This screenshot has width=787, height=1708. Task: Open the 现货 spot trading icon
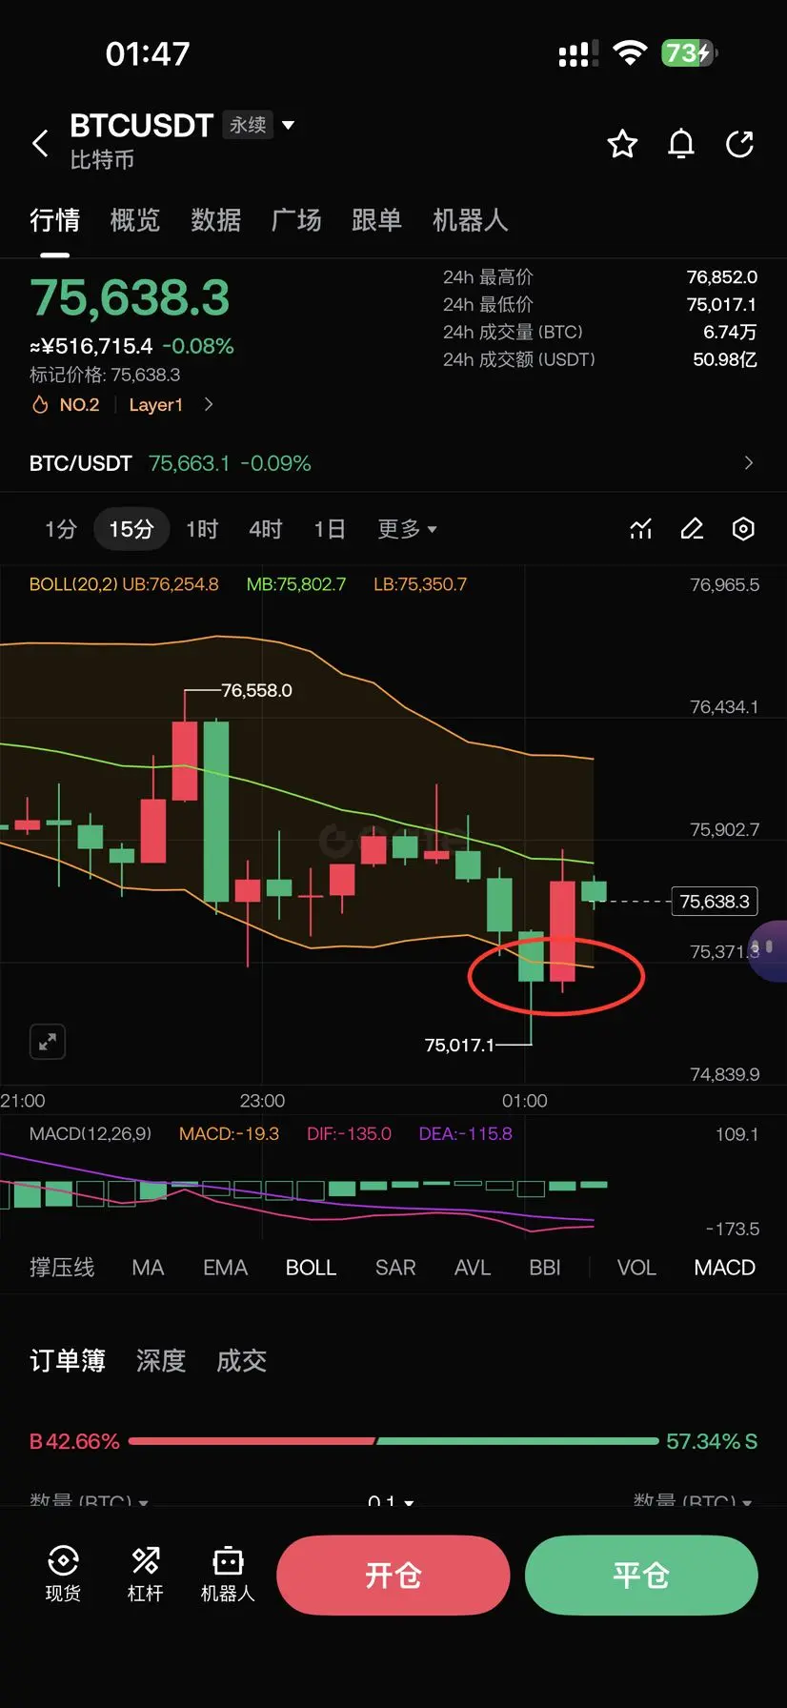(x=63, y=1573)
